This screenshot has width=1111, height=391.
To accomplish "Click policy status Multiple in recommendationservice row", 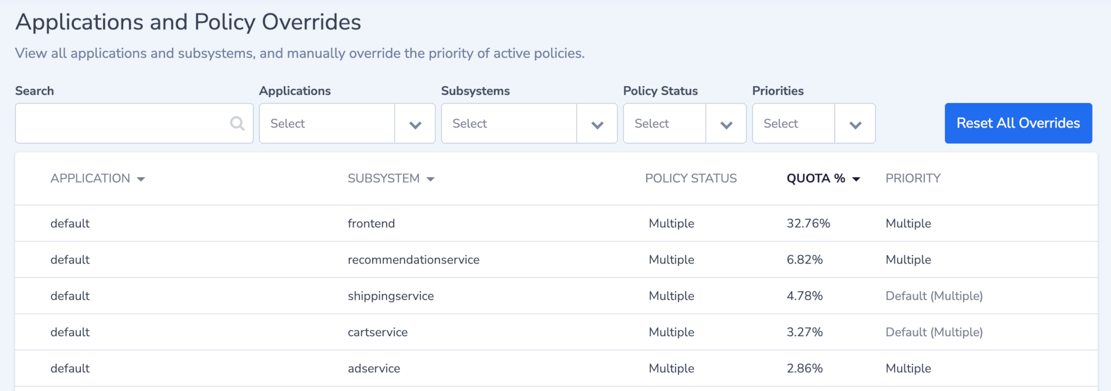I will coord(672,260).
